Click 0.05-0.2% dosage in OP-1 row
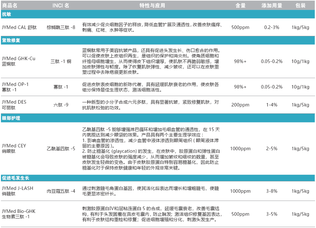Viewport: 316px width, 228px height. (272, 87)
